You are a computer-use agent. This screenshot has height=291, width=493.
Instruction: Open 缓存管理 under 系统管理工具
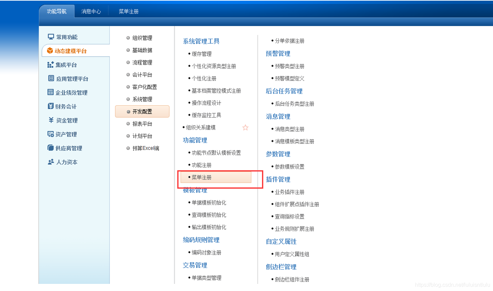(202, 54)
